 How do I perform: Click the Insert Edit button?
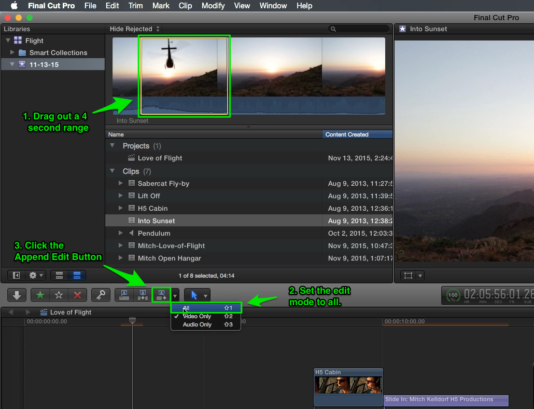[143, 295]
